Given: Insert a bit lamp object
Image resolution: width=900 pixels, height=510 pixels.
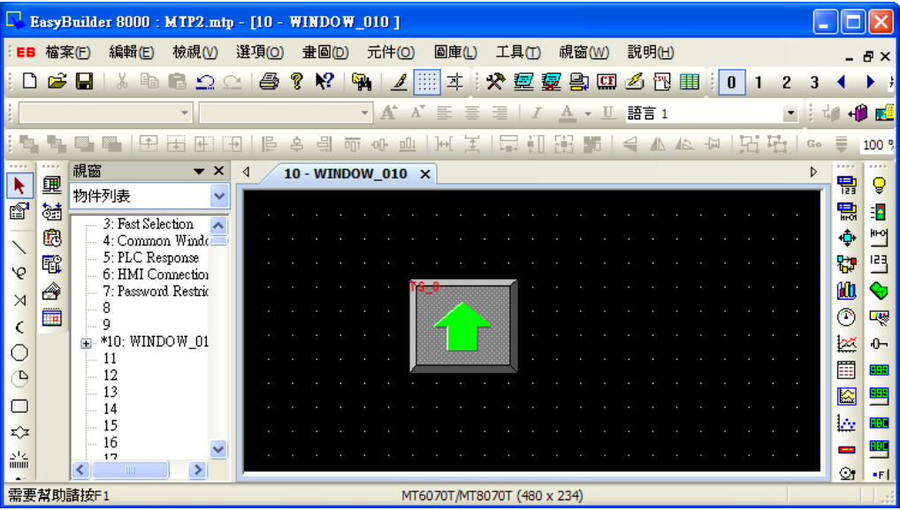Looking at the screenshot, I should point(879,185).
